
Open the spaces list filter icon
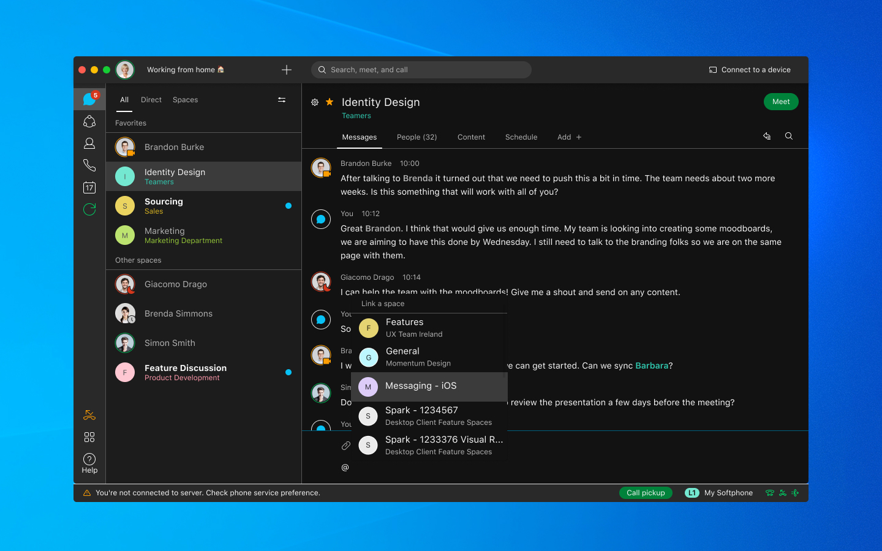pyautogui.click(x=282, y=100)
